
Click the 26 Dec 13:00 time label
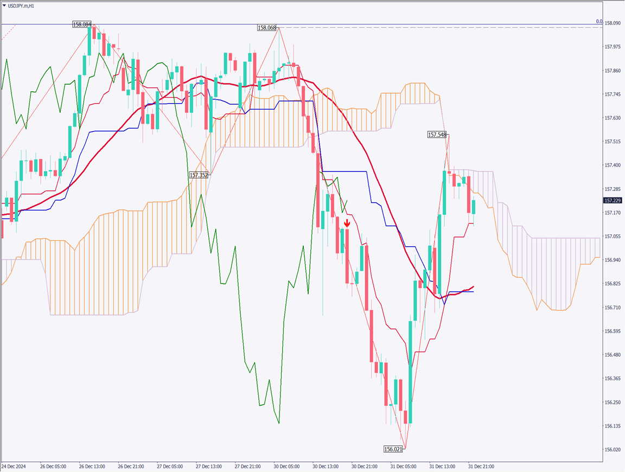(92, 466)
